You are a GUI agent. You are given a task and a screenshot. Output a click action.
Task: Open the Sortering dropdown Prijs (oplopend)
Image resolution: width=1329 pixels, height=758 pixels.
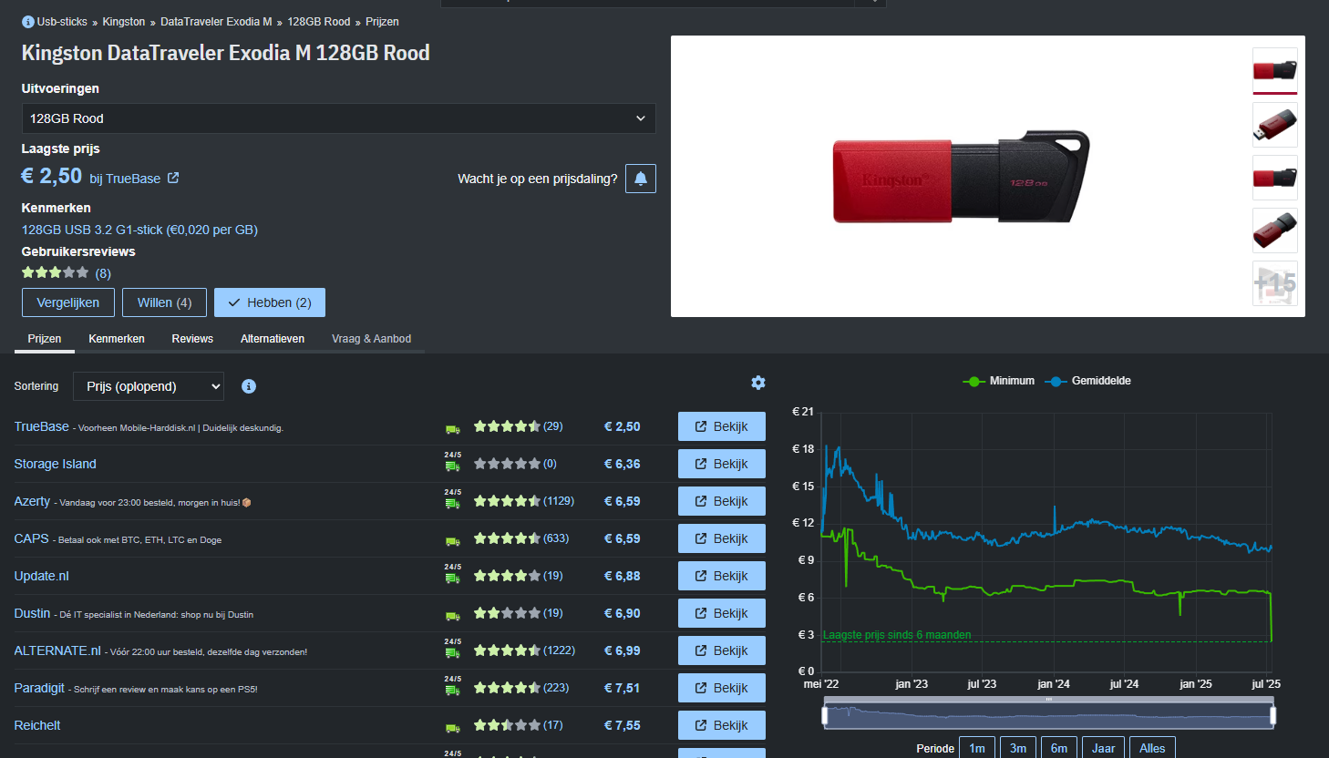(x=149, y=386)
